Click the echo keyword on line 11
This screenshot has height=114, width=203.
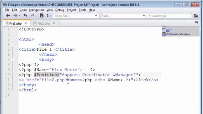pos(100,80)
